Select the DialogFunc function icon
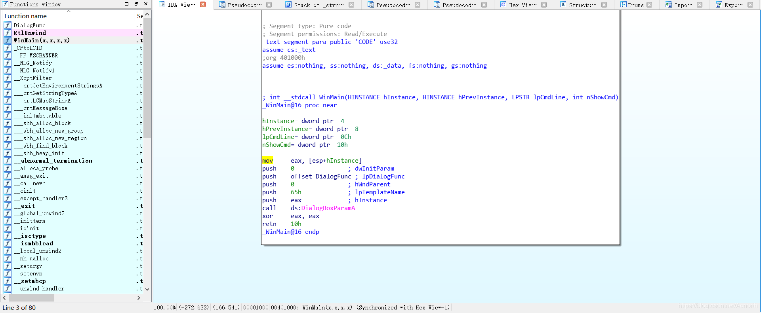 point(8,25)
